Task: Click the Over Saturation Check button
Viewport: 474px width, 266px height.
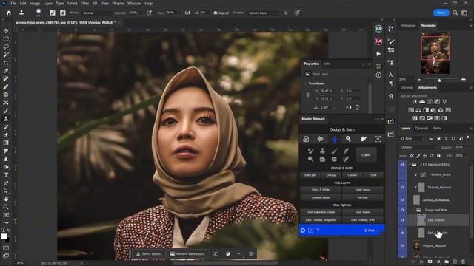Action: point(321,212)
